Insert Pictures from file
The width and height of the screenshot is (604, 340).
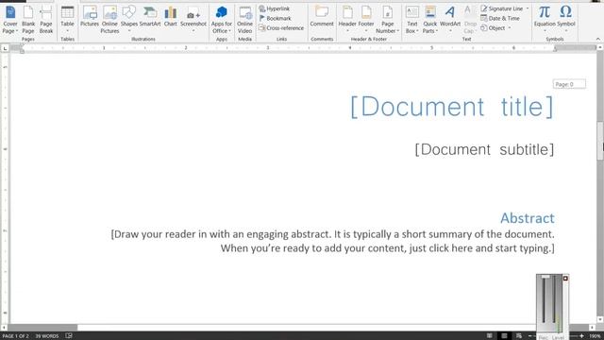90,17
